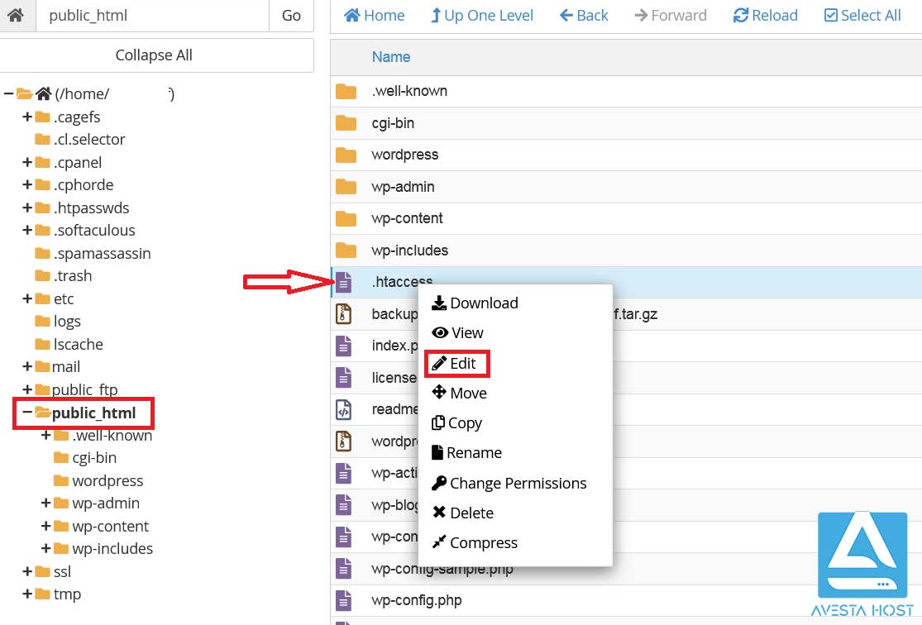922x625 pixels.
Task: Expand the mail folder in tree
Action: 26,367
